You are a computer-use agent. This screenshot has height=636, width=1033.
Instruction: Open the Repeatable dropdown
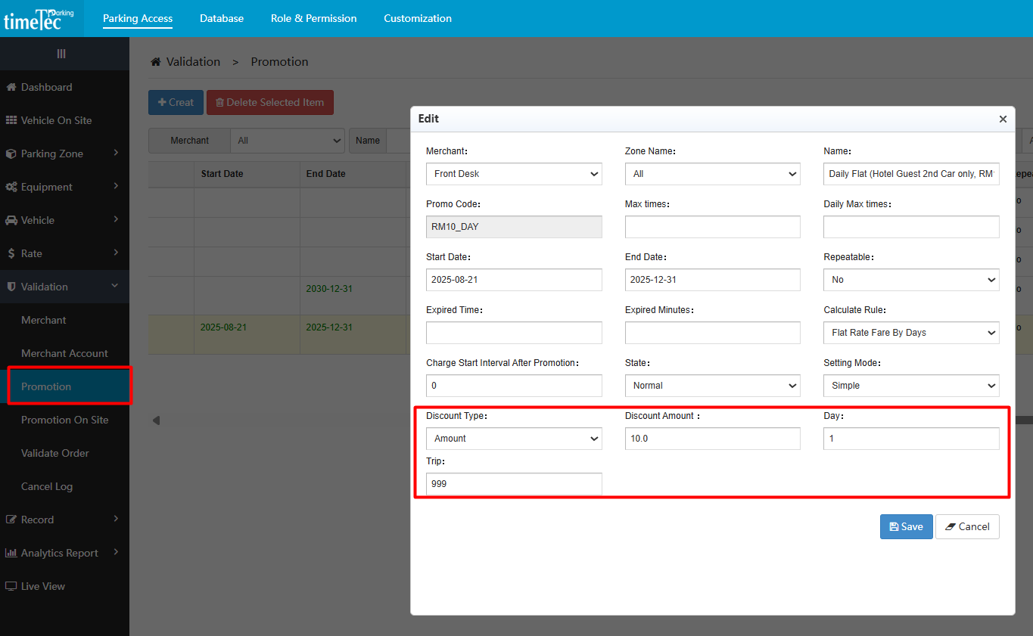(x=911, y=280)
